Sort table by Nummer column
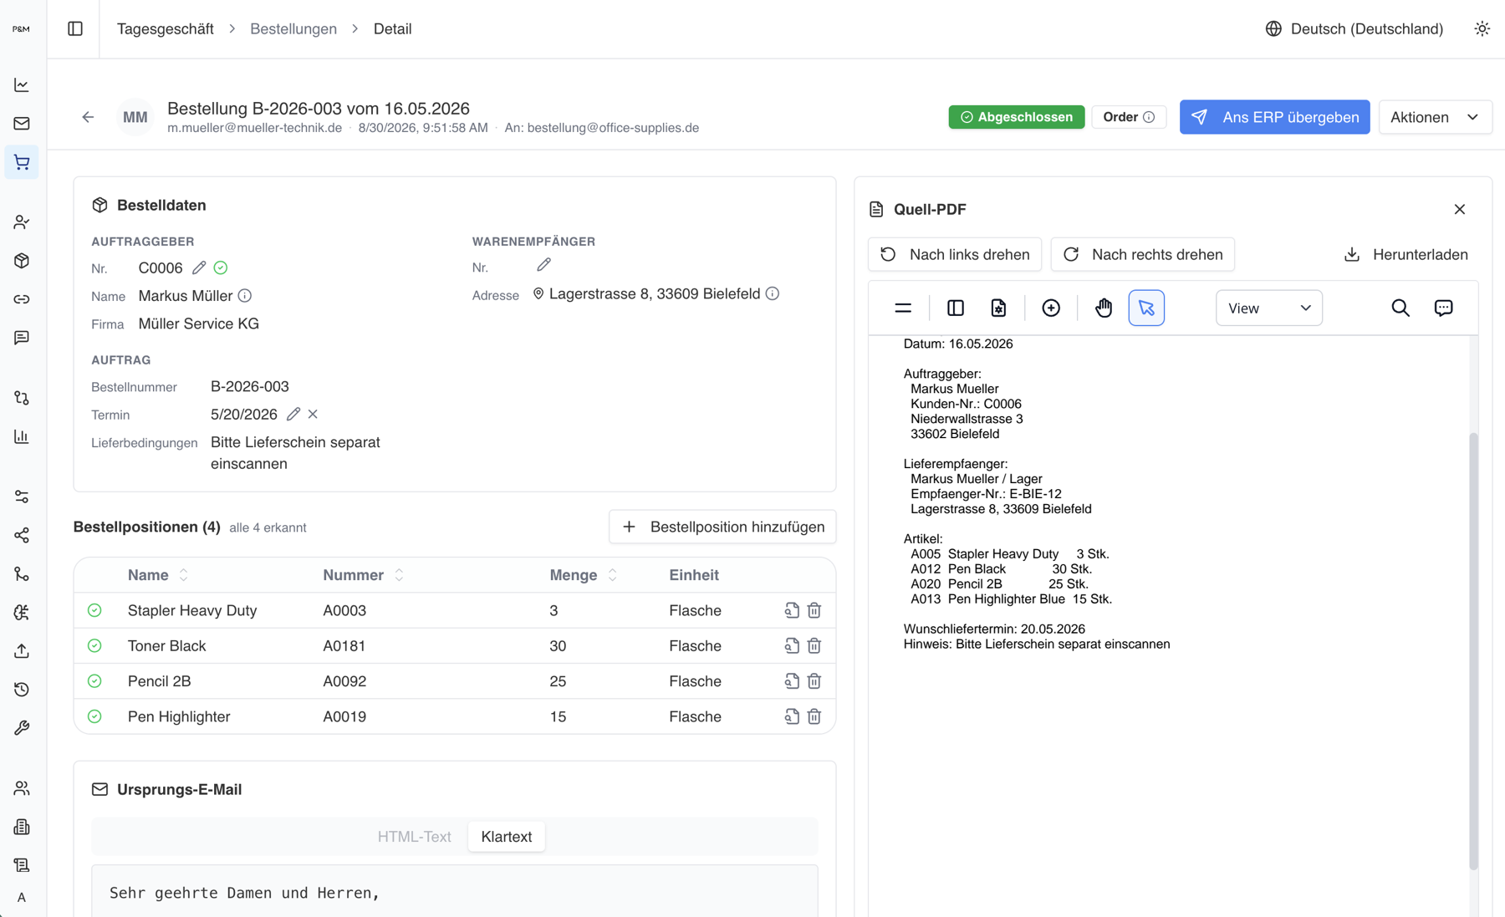The image size is (1505, 917). click(x=363, y=575)
